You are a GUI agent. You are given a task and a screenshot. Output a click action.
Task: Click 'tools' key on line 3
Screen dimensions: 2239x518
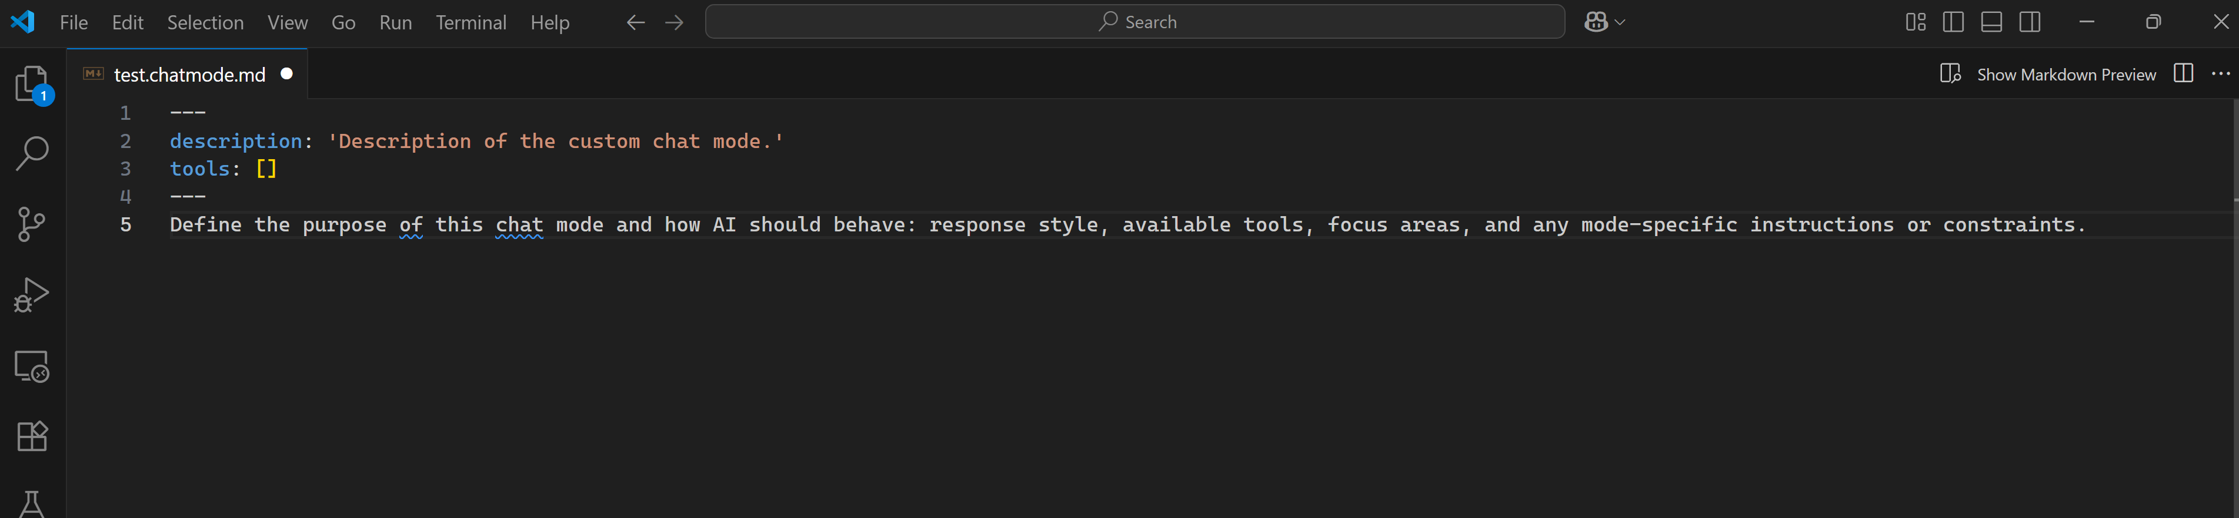coord(200,169)
